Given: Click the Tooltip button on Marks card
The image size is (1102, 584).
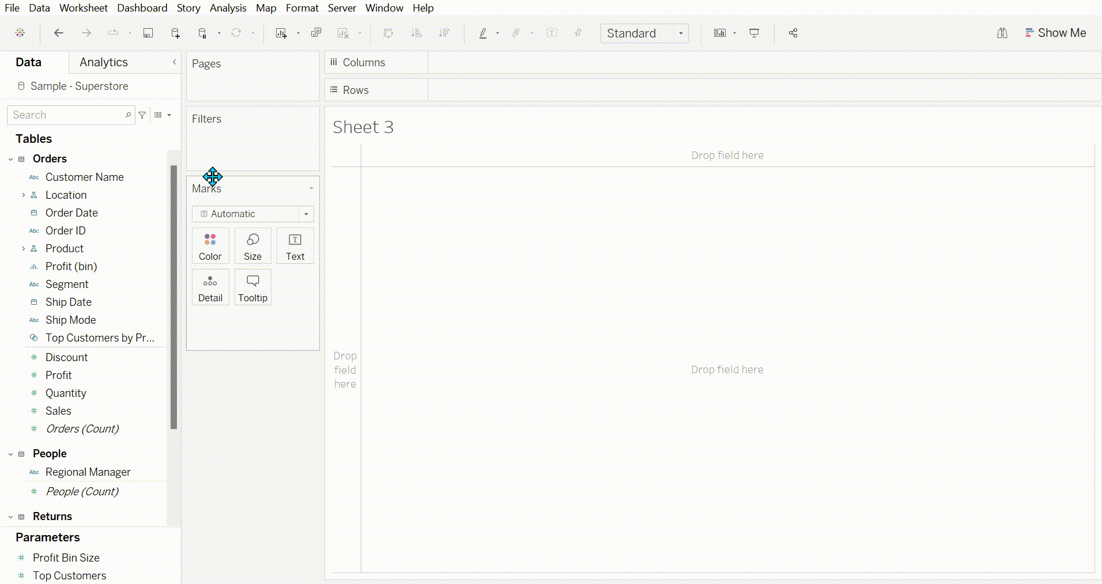Looking at the screenshot, I should click(x=252, y=287).
